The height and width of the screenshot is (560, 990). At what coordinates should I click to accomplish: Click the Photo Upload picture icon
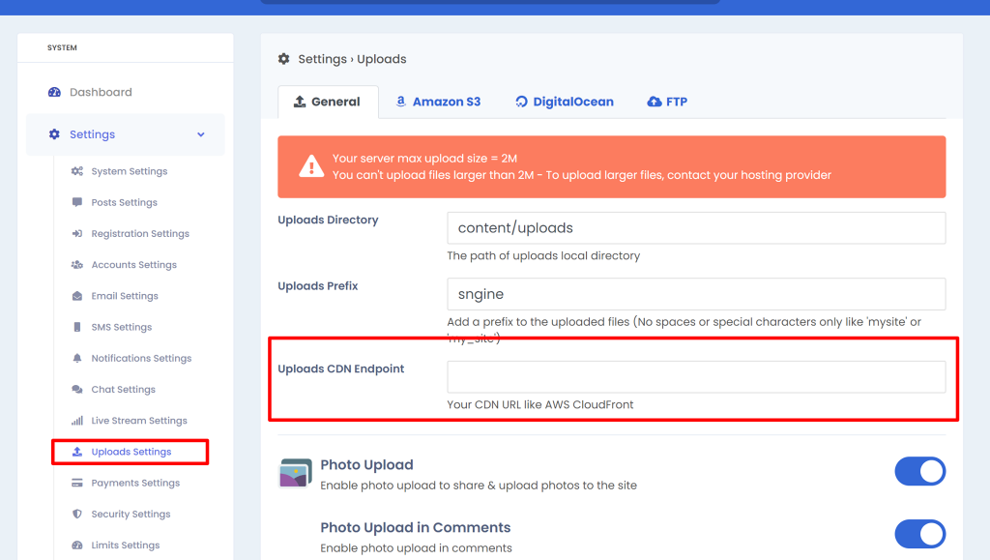[296, 474]
